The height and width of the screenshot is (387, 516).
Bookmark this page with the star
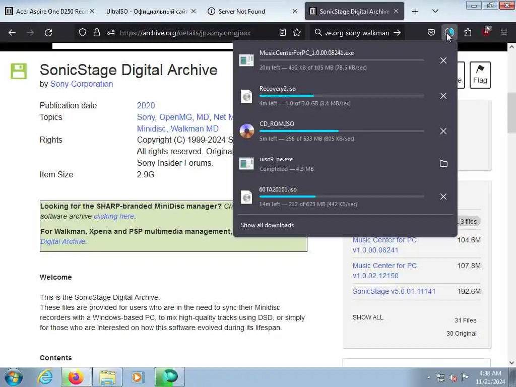297,33
